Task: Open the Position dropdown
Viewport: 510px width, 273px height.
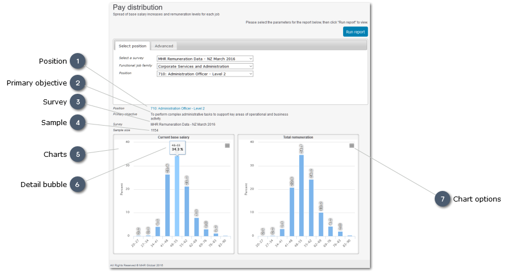Action: (x=205, y=74)
